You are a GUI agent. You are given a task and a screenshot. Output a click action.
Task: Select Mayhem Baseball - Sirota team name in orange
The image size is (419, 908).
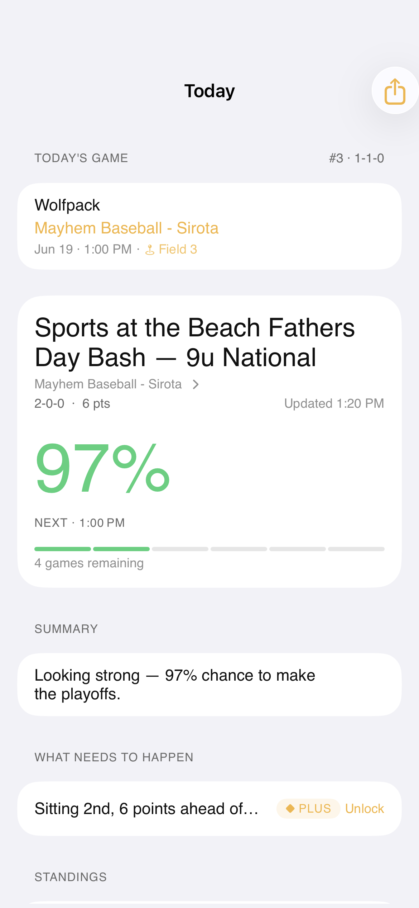126,228
